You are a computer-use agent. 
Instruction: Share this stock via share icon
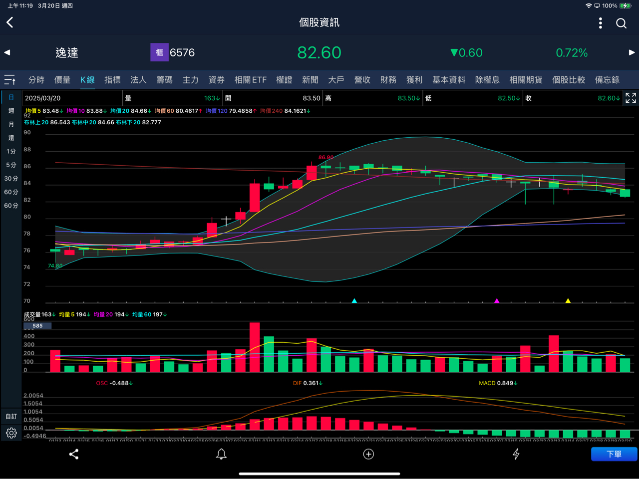[x=74, y=454]
